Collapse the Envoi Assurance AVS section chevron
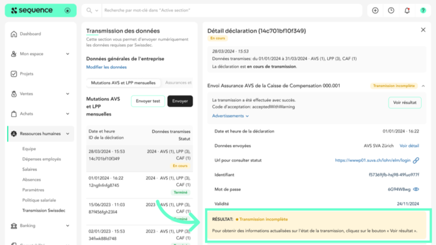436x245 pixels. pyautogui.click(x=423, y=86)
